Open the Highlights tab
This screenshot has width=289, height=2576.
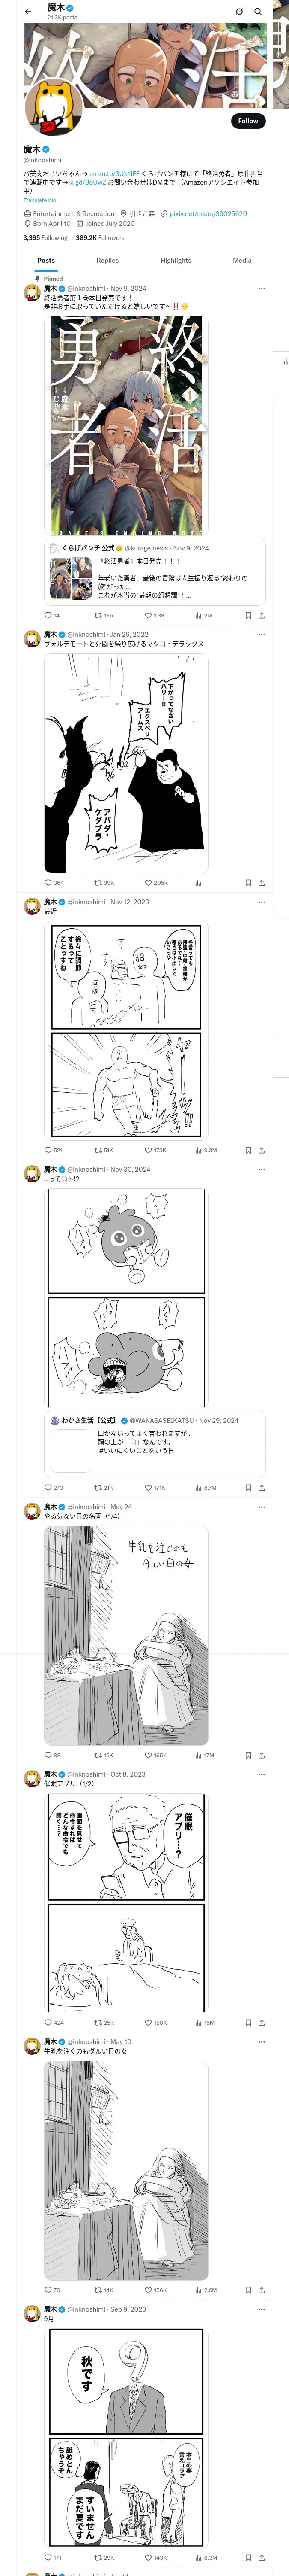(176, 260)
